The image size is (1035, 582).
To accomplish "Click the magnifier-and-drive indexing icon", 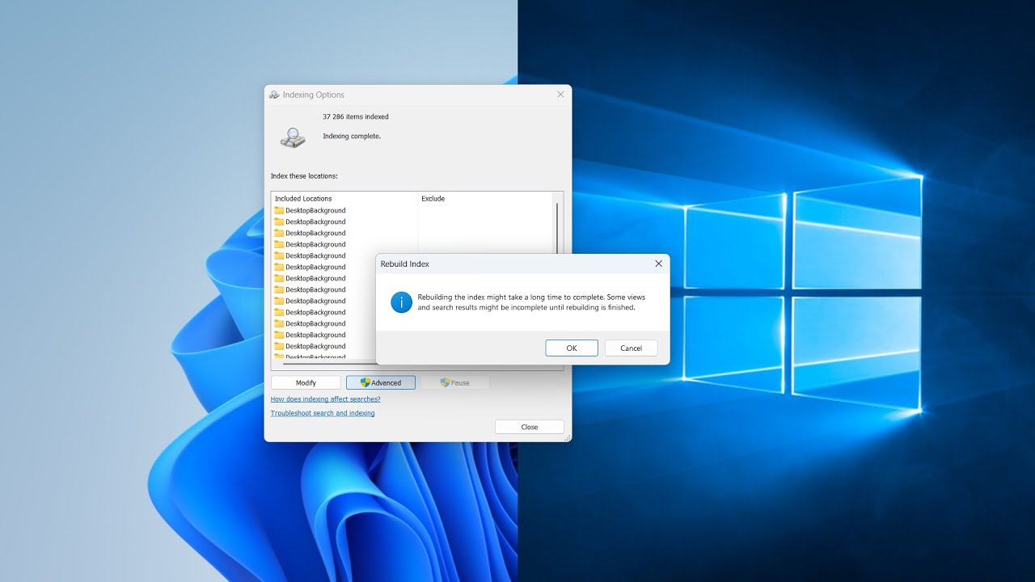I will [x=293, y=138].
